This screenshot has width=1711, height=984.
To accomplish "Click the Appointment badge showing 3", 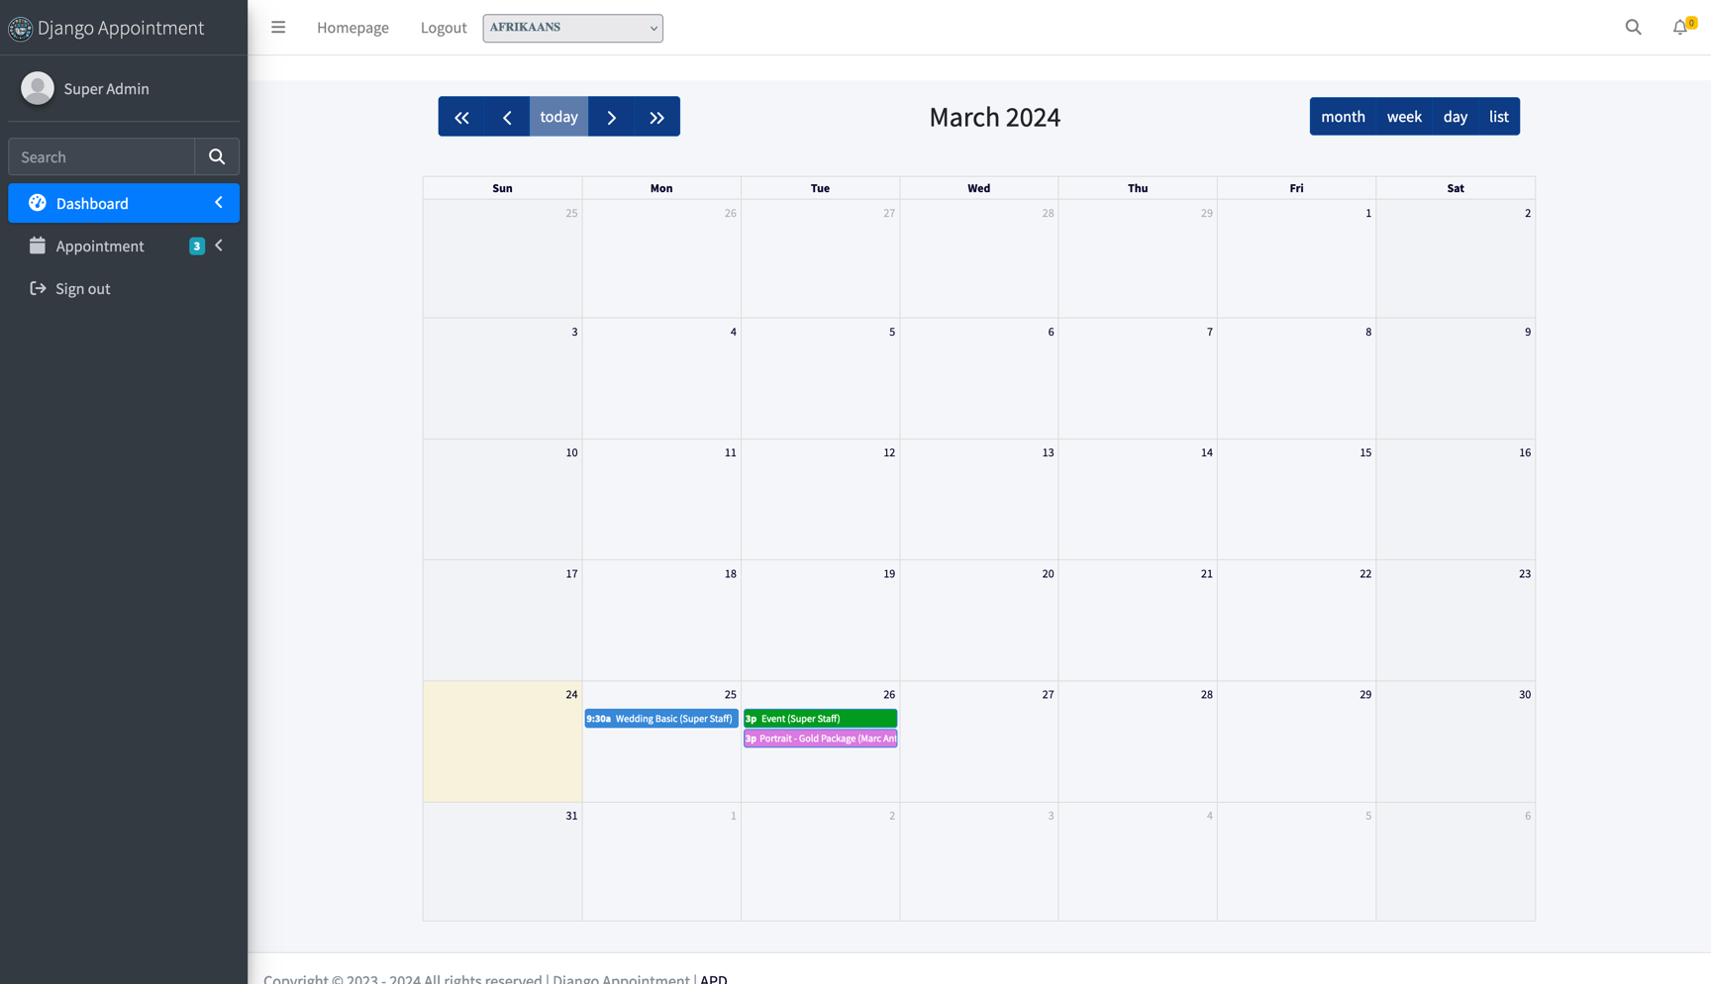I will coord(197,246).
